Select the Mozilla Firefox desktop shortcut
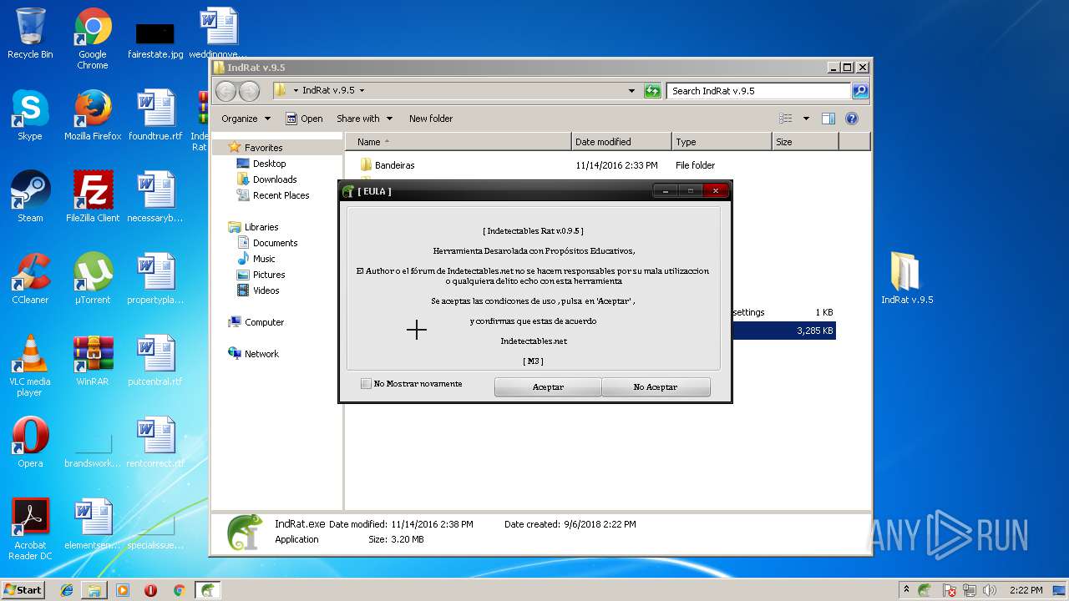The image size is (1069, 601). pyautogui.click(x=93, y=115)
